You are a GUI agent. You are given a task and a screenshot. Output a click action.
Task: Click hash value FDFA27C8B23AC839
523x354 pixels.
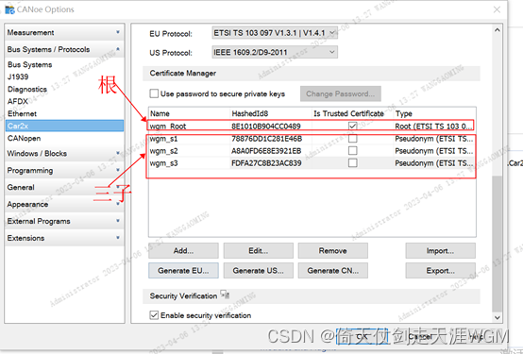(266, 163)
